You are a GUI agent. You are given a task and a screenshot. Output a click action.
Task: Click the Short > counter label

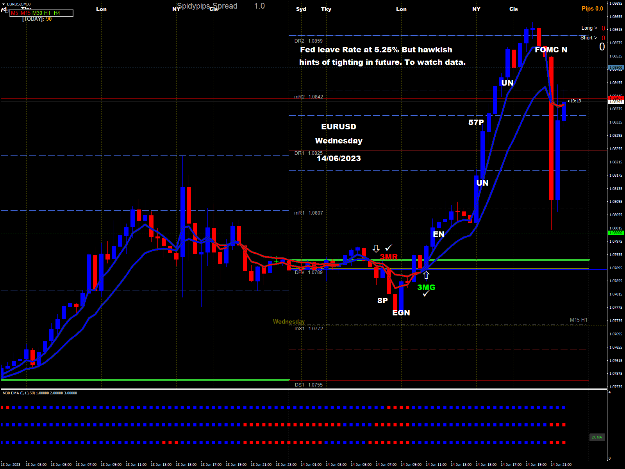pos(589,38)
